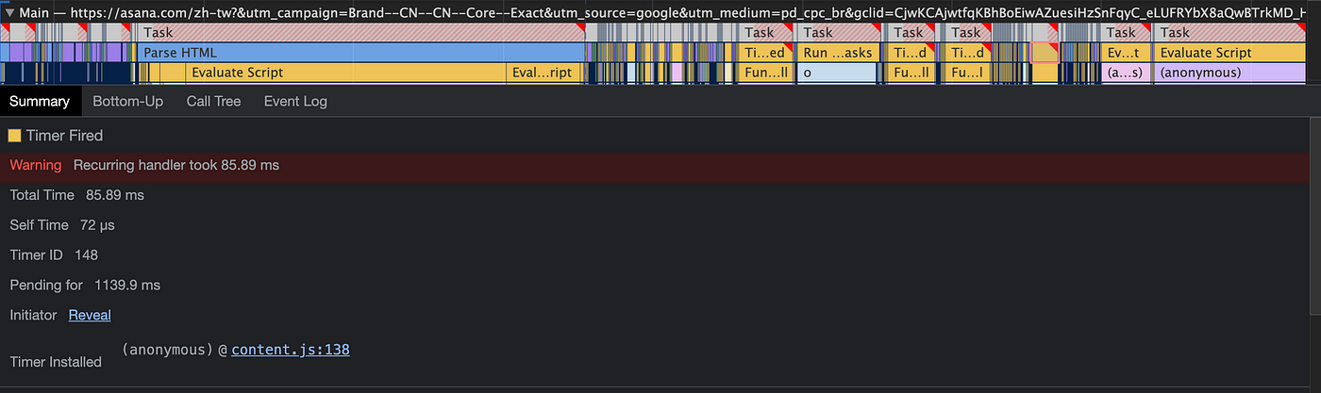This screenshot has height=393, width=1321.
Task: Select the Task bar above 'Run ...asks'
Action: tap(838, 33)
